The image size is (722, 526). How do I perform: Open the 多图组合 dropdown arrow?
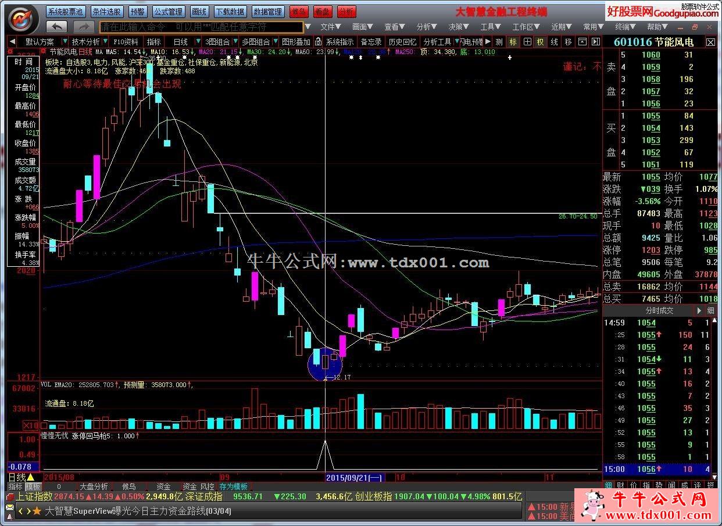click(x=274, y=42)
